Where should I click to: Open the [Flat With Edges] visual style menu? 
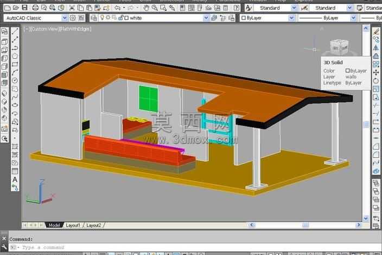point(75,29)
